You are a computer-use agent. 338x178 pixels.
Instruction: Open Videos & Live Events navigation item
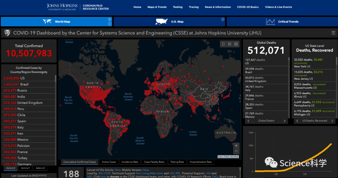279,7
